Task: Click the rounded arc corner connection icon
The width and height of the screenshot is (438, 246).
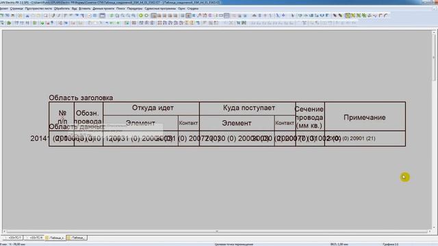Action: [386, 16]
